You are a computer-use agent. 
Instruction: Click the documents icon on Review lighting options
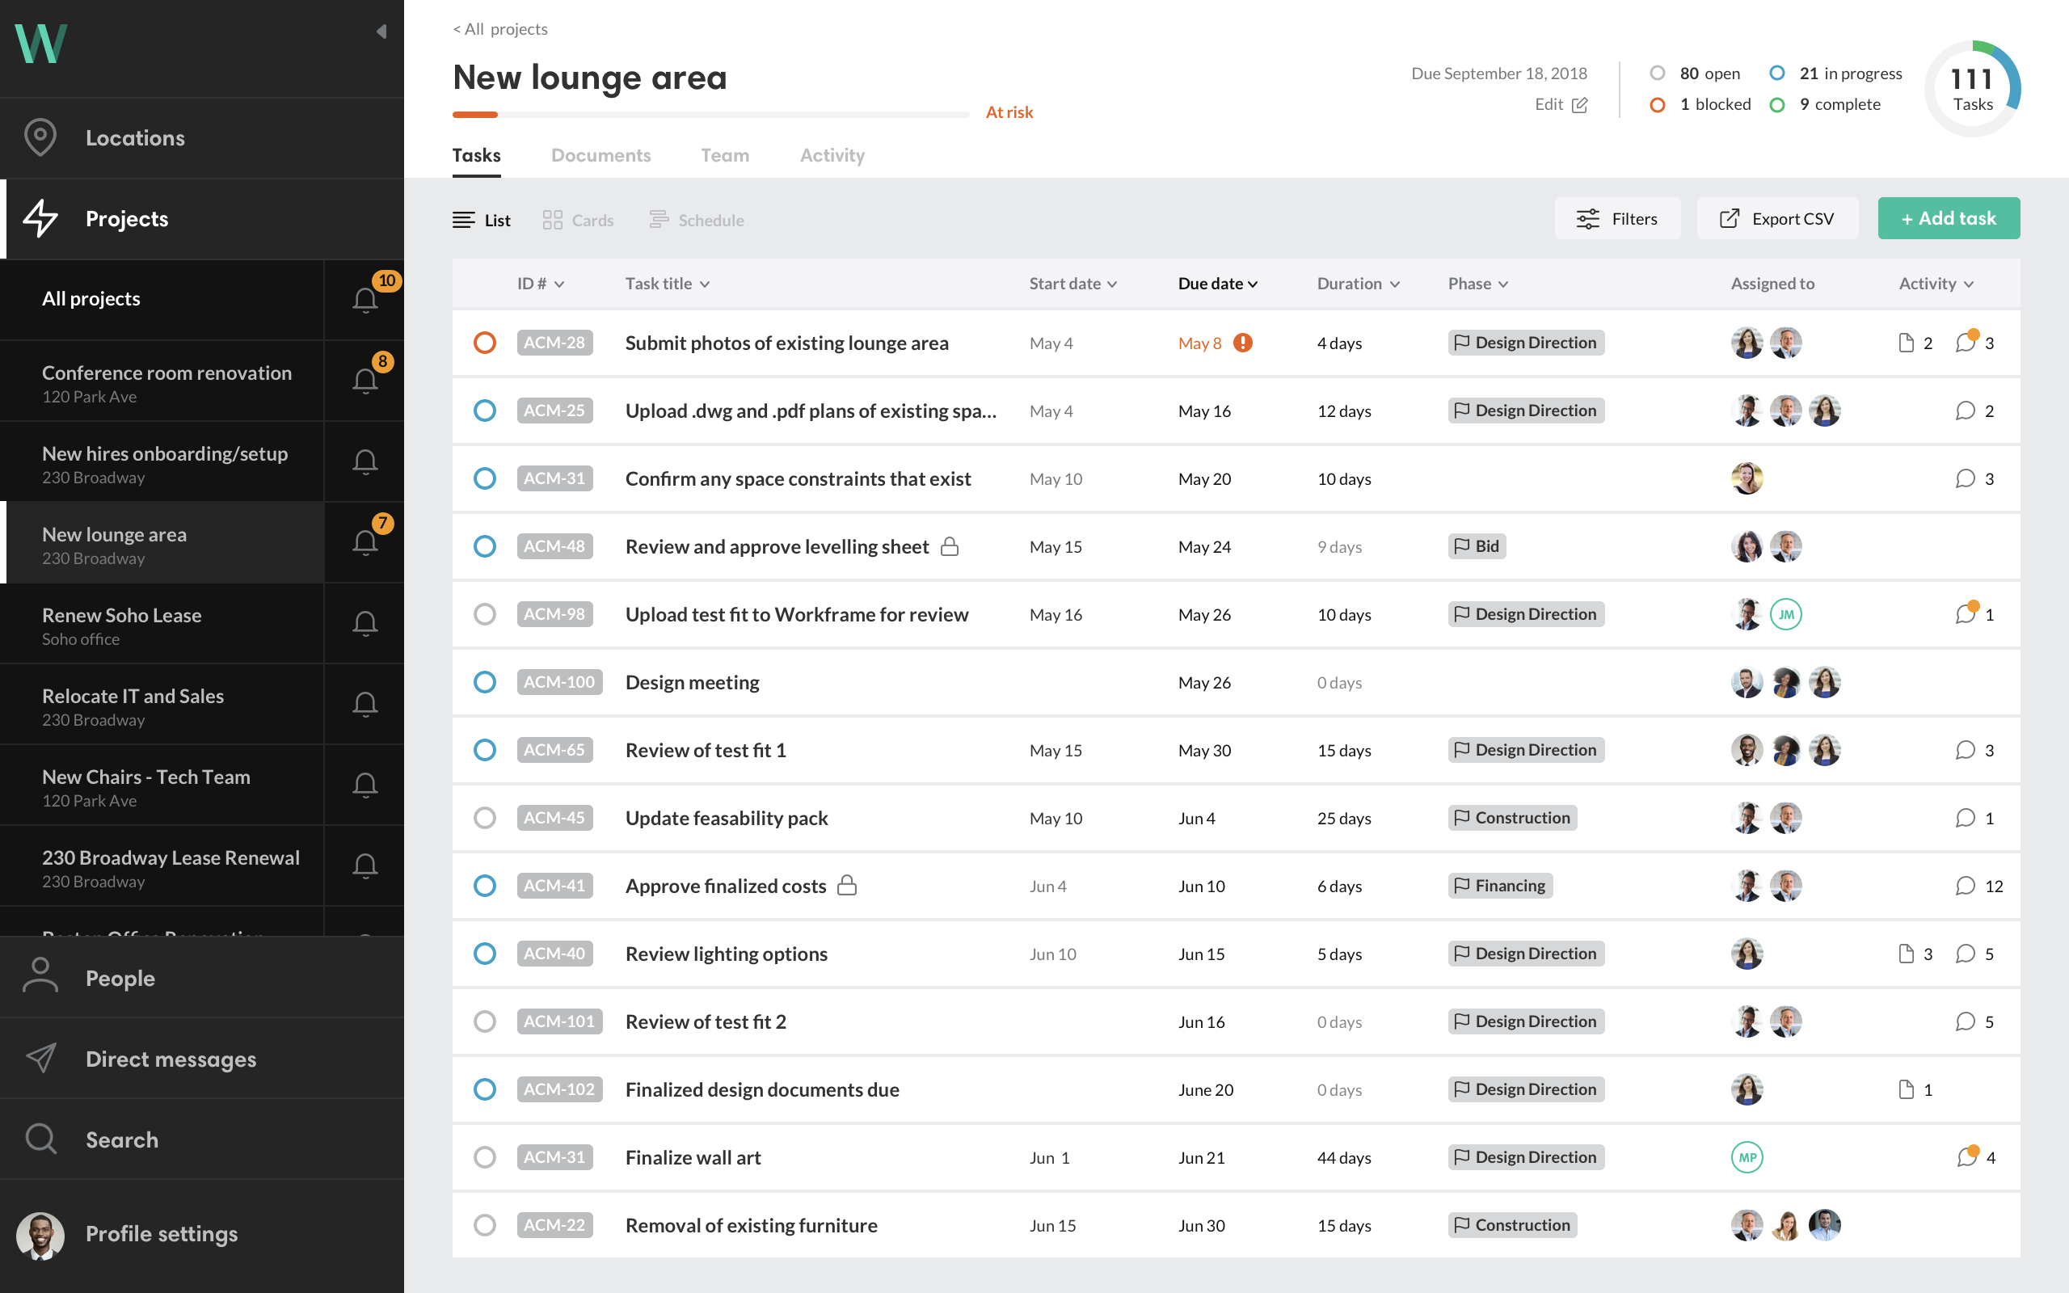[x=1906, y=954]
